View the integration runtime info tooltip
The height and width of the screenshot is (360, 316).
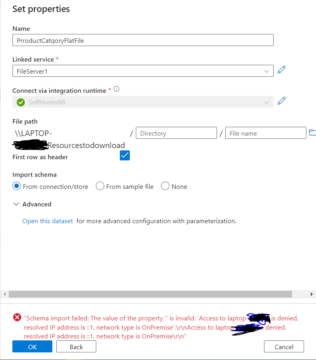[116, 89]
